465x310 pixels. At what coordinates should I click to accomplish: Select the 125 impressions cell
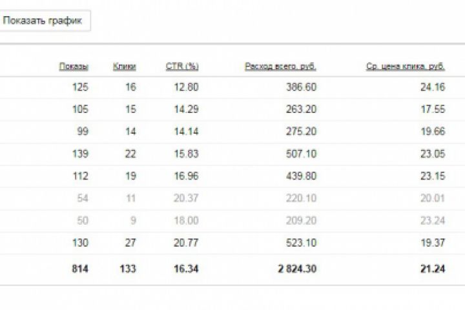point(81,86)
